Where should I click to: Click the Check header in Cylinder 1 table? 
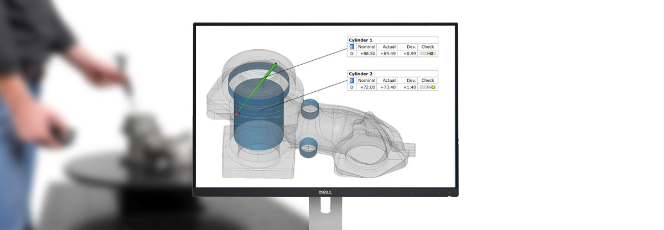[x=428, y=47]
